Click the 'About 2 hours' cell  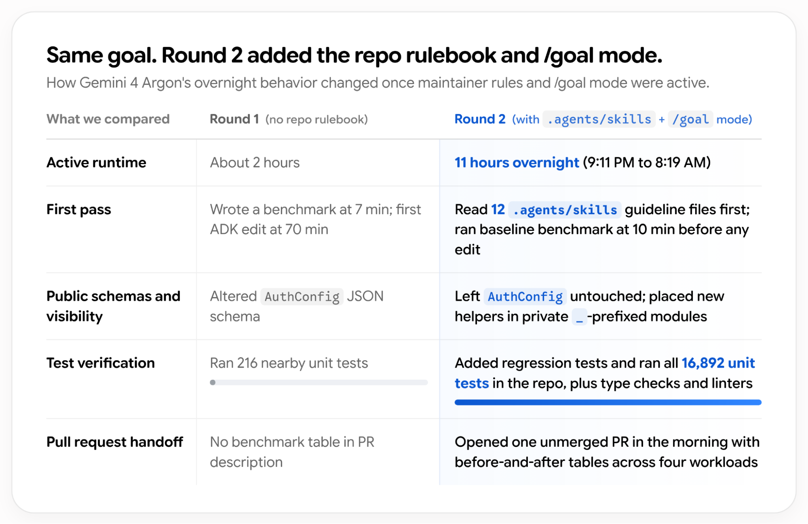pos(255,163)
